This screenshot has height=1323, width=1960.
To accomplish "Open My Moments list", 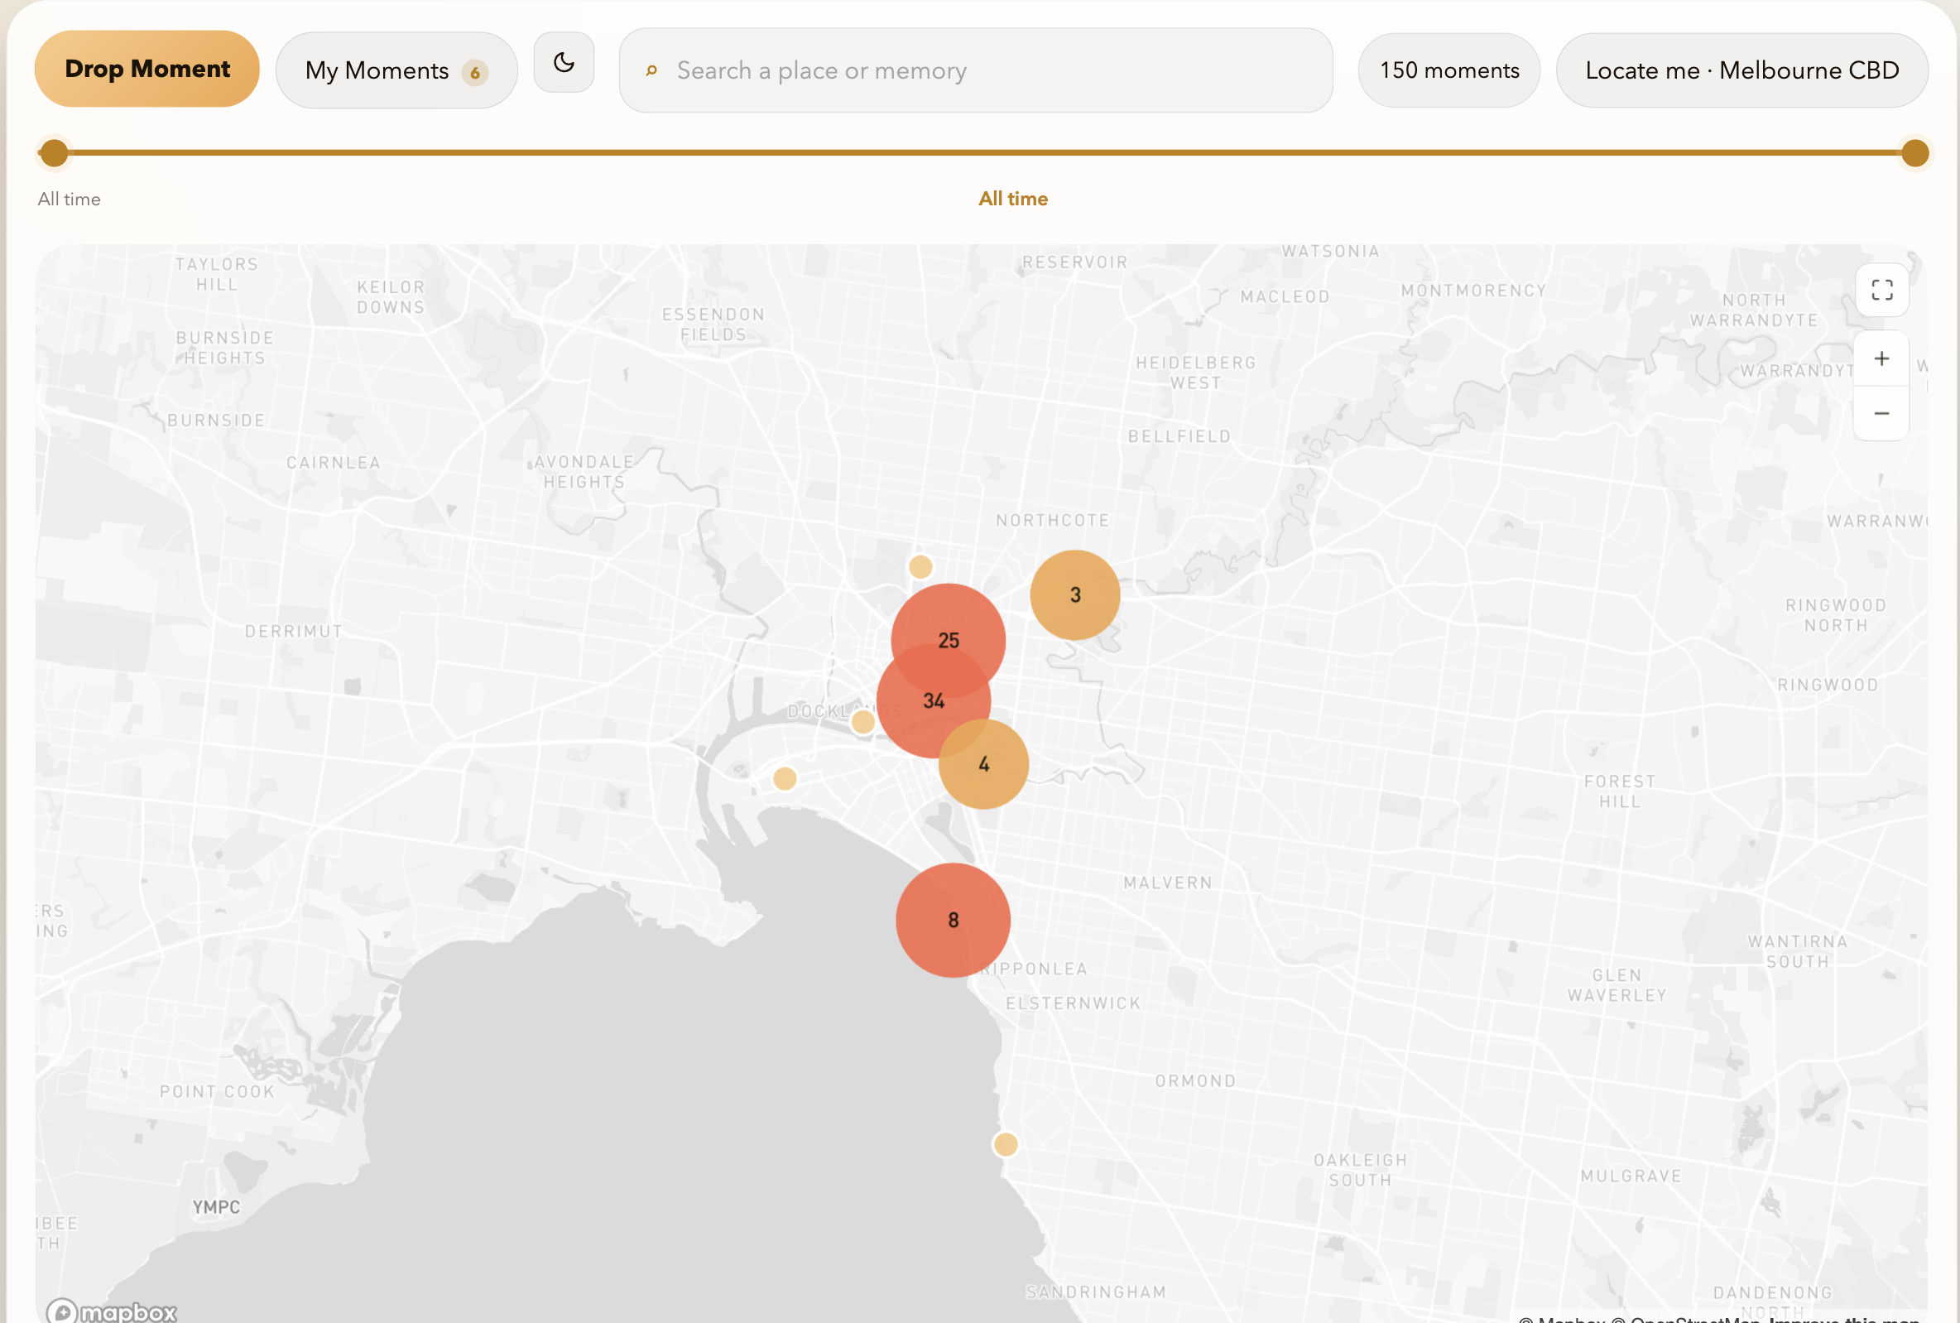I will coord(396,71).
